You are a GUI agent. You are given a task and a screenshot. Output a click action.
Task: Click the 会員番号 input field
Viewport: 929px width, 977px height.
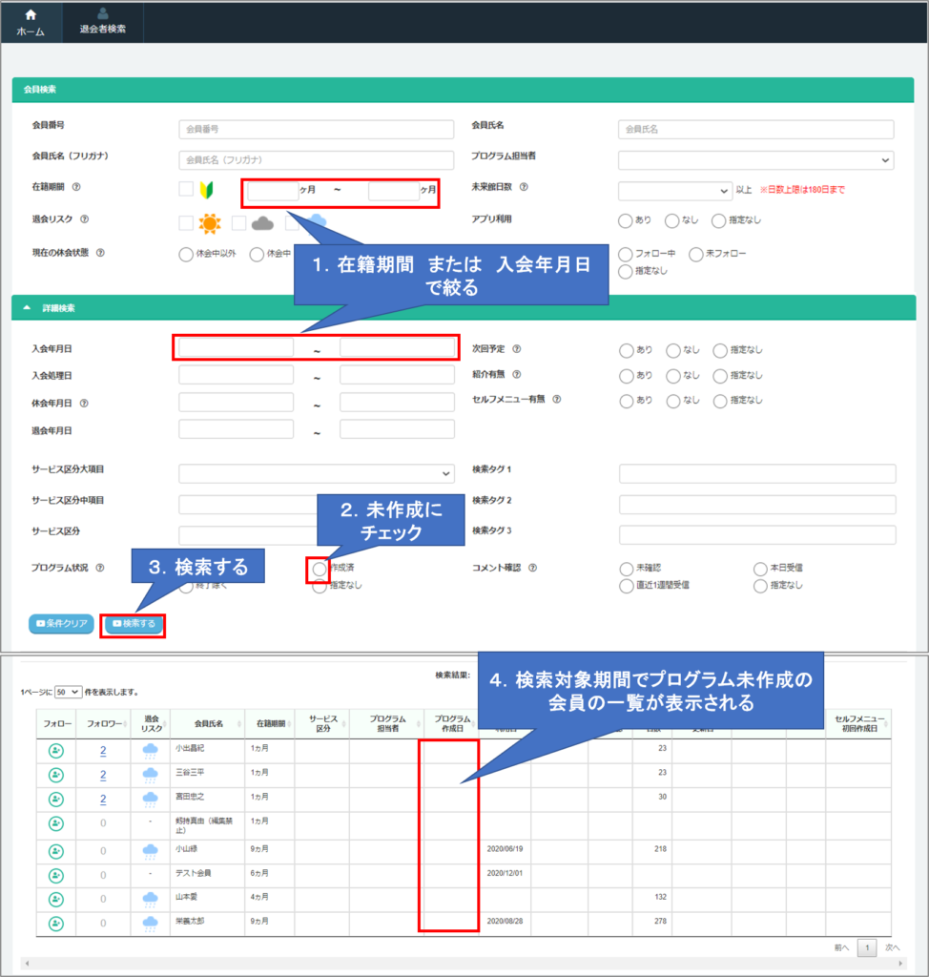click(317, 129)
